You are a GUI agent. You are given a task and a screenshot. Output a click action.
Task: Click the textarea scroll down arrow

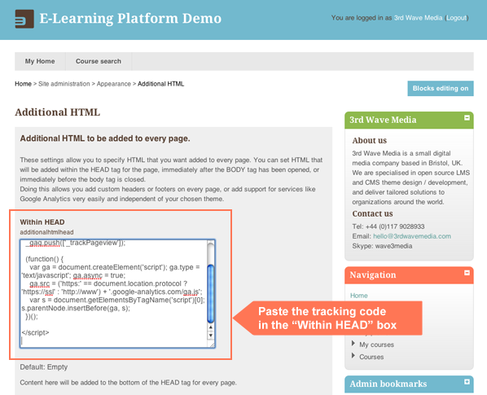click(x=211, y=336)
